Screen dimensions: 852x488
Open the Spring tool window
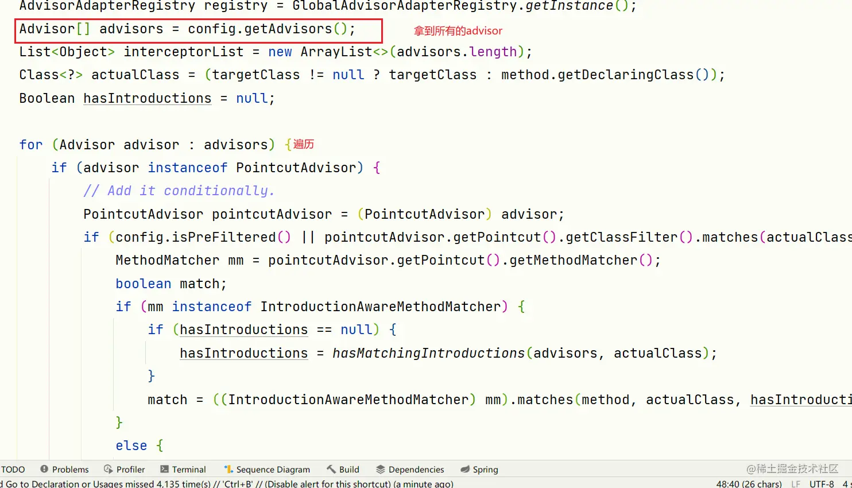(479, 470)
